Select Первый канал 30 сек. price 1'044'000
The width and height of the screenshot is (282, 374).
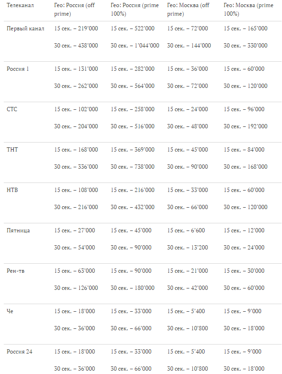tap(135, 46)
